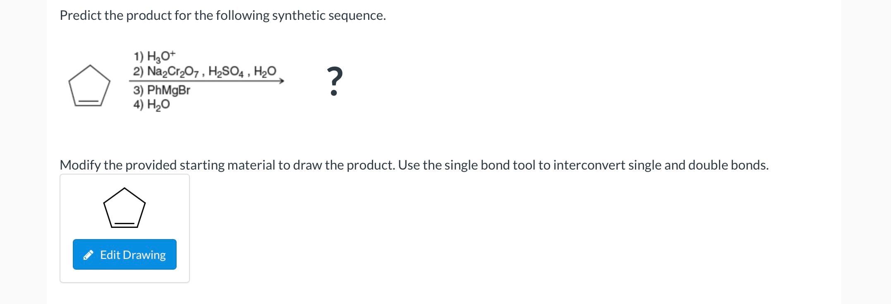Click the Edit Drawing button label text

pos(133,255)
